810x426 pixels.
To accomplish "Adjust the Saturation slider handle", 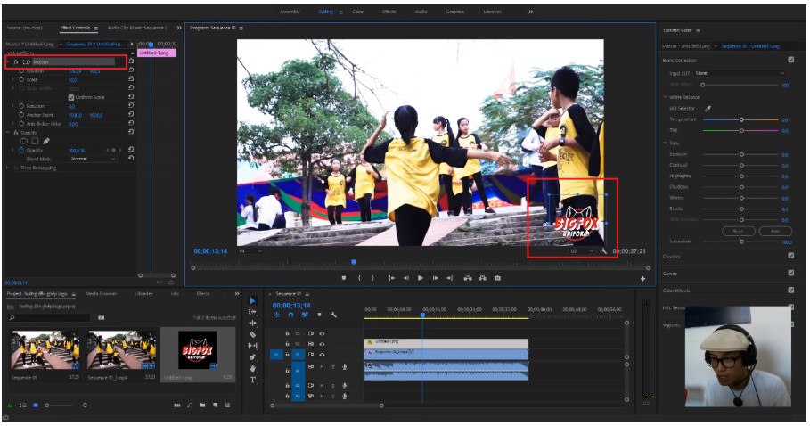I will [x=741, y=242].
